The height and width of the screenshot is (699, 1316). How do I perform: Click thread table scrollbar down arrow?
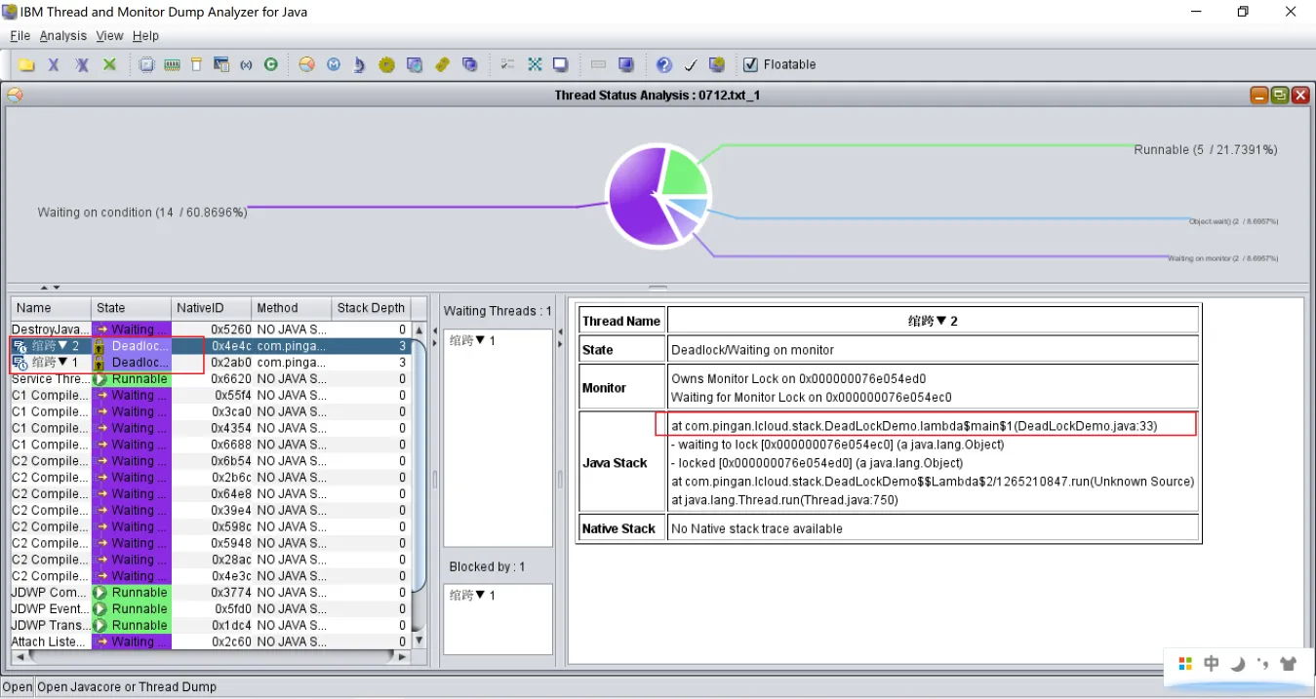419,641
